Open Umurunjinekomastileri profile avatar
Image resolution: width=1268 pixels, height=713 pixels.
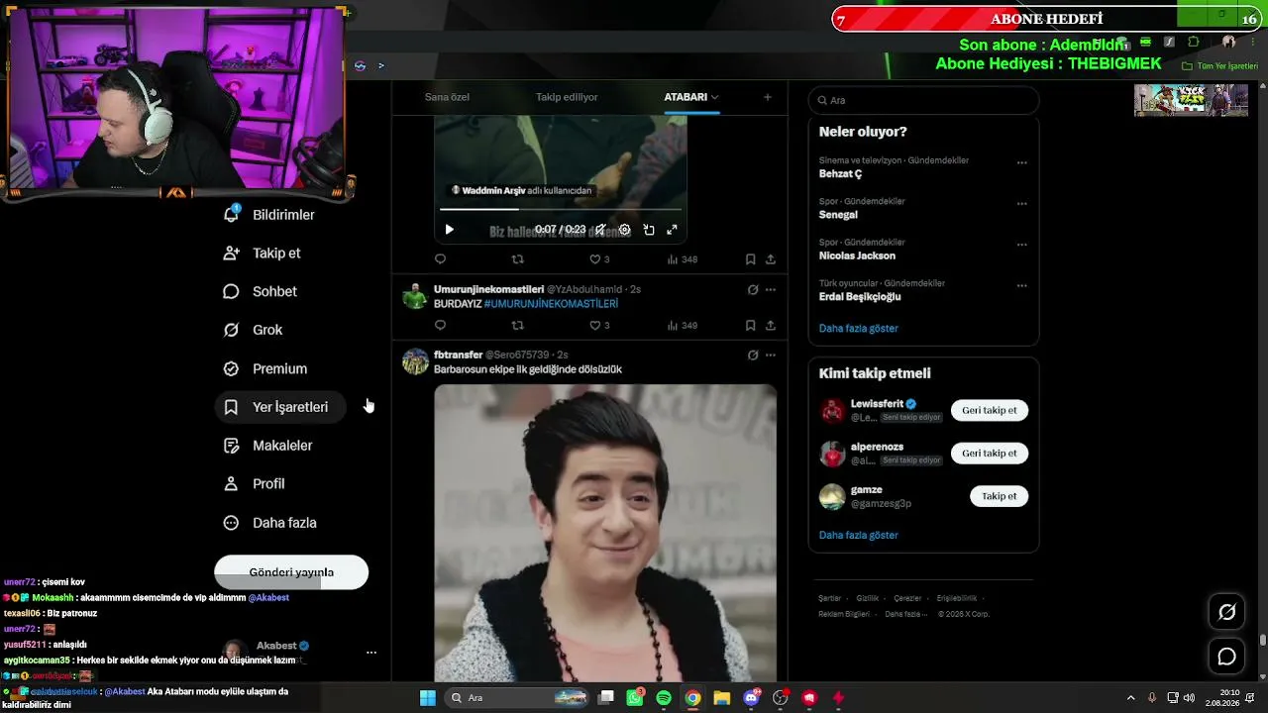tap(415, 296)
